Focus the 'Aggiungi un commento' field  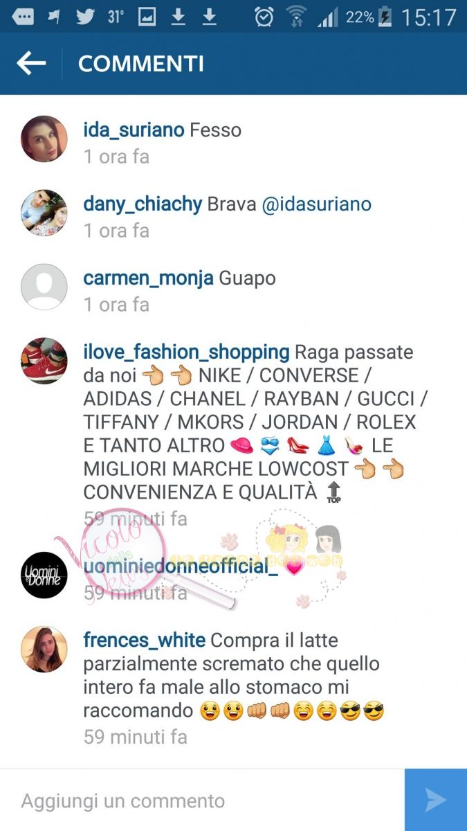(202, 801)
